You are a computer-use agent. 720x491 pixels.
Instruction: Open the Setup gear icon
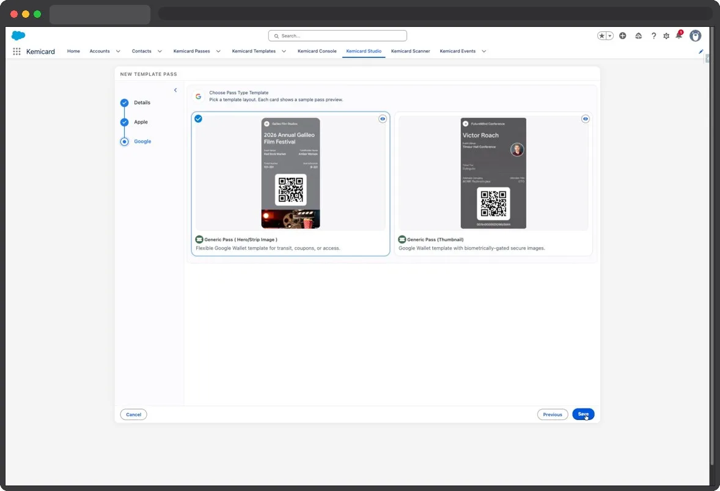point(666,36)
